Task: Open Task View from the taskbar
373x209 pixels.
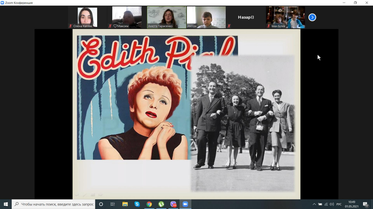Action: coord(113,204)
